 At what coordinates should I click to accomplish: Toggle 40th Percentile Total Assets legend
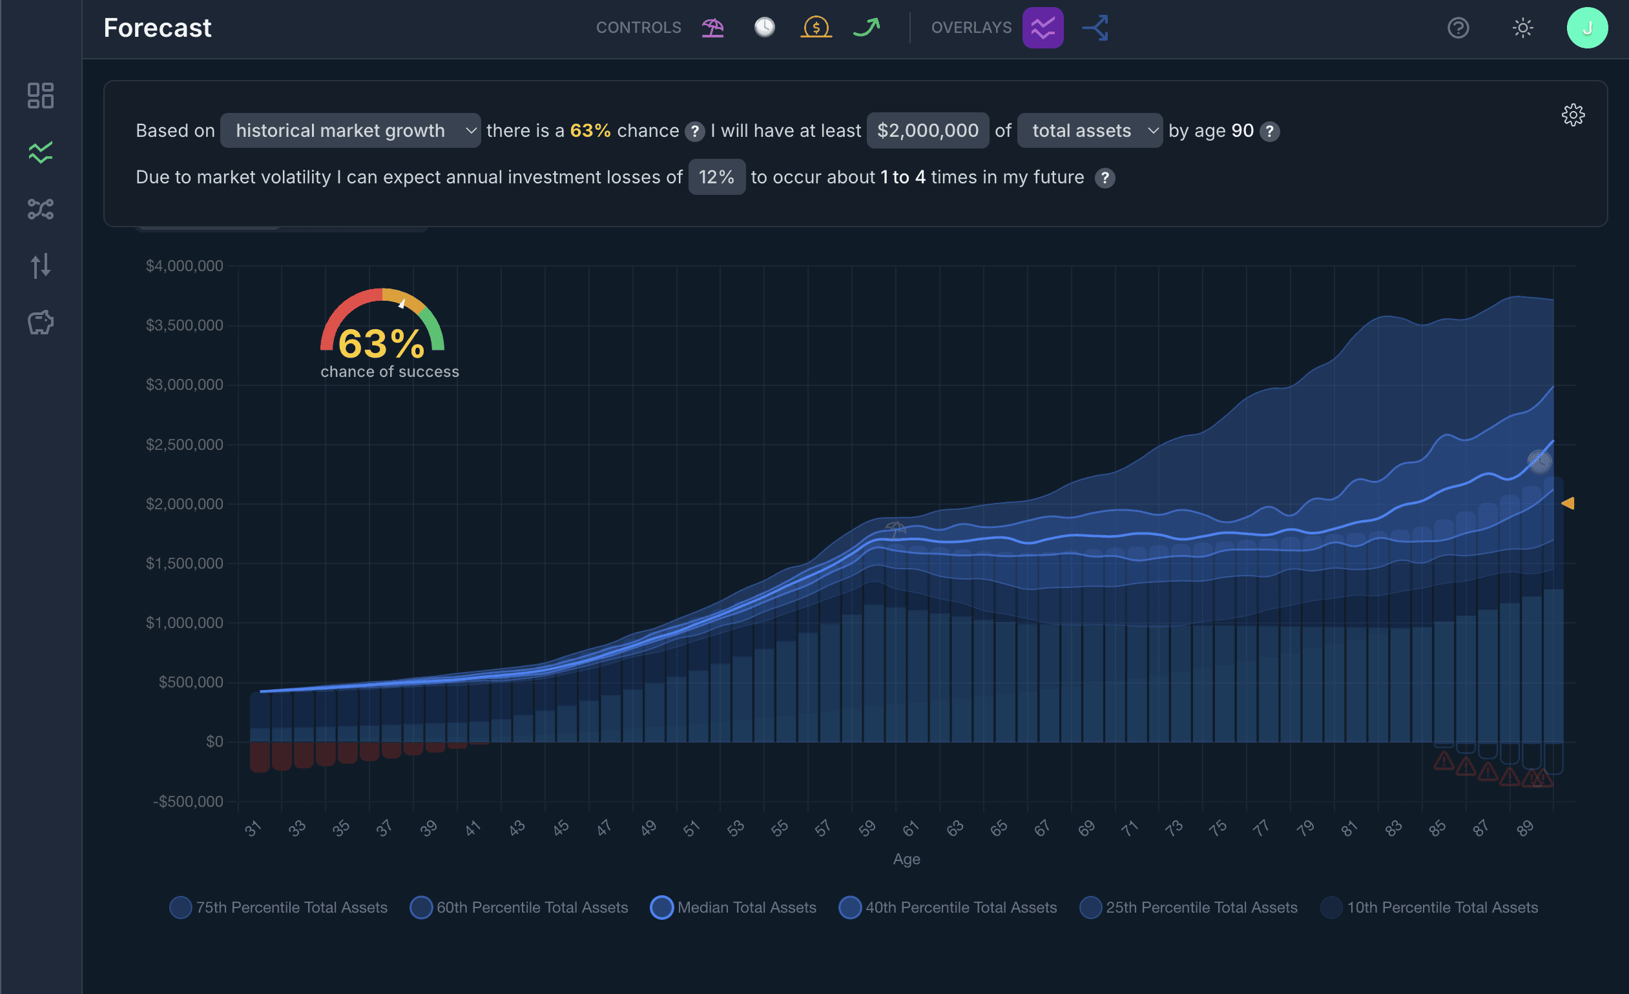[948, 908]
